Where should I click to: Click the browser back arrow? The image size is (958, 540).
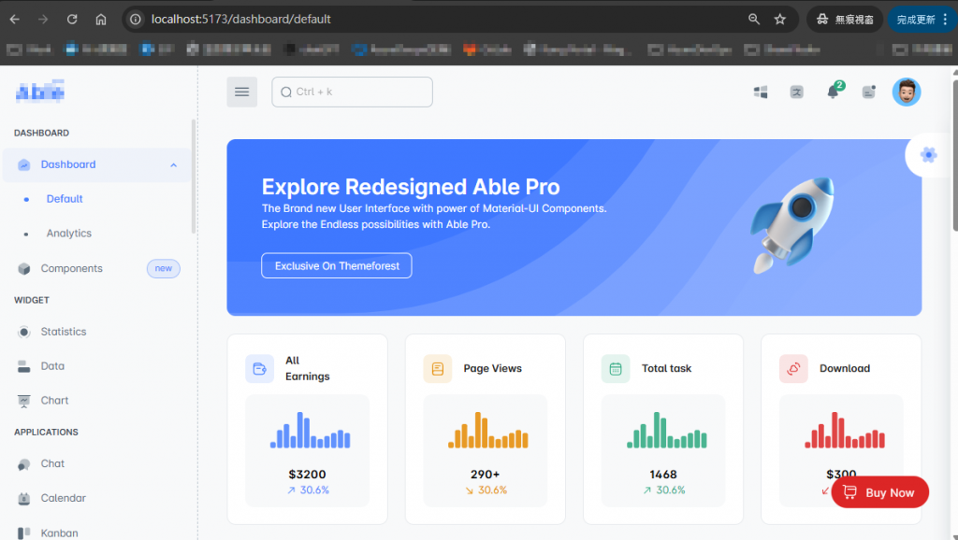(14, 20)
